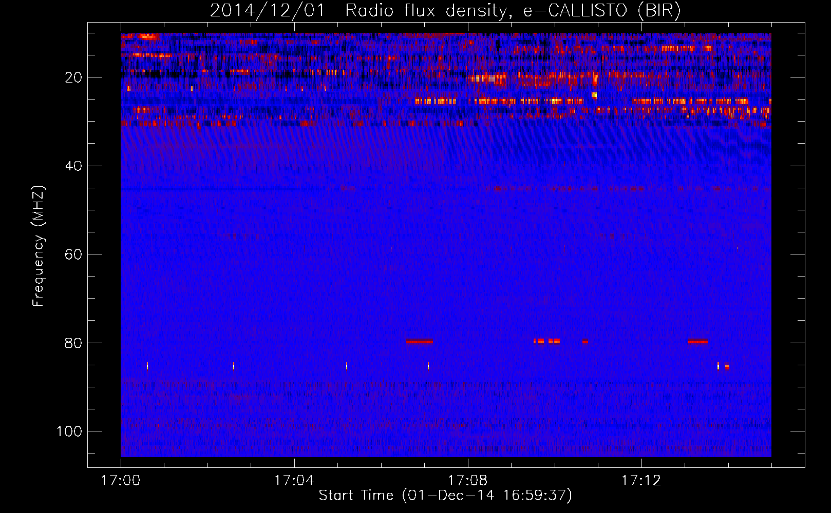The image size is (831, 513).
Task: Click the red 80 MHz burst after 17:12
Action: (x=697, y=342)
